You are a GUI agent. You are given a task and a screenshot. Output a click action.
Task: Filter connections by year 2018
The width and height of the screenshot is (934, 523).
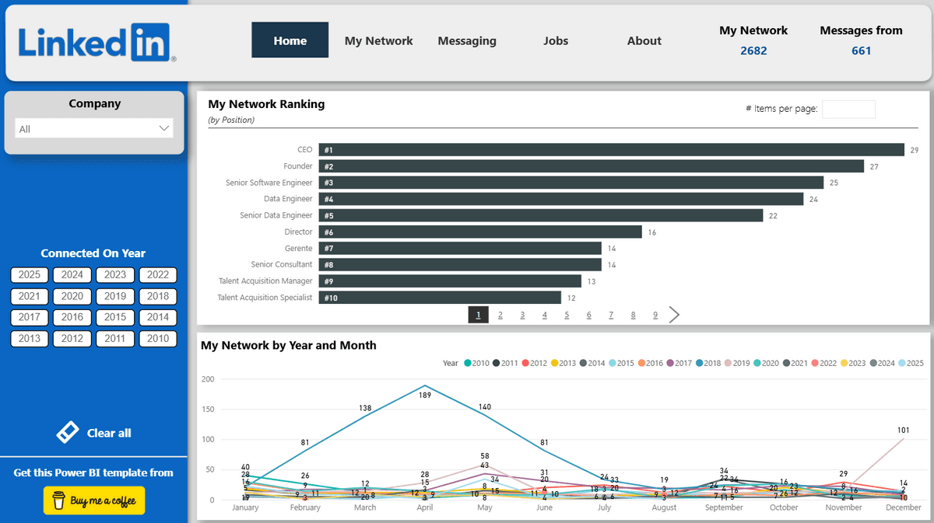tap(158, 296)
